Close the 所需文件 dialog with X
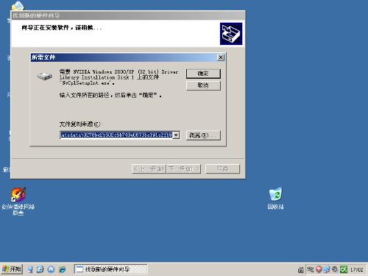The image size is (368, 276). [221, 57]
